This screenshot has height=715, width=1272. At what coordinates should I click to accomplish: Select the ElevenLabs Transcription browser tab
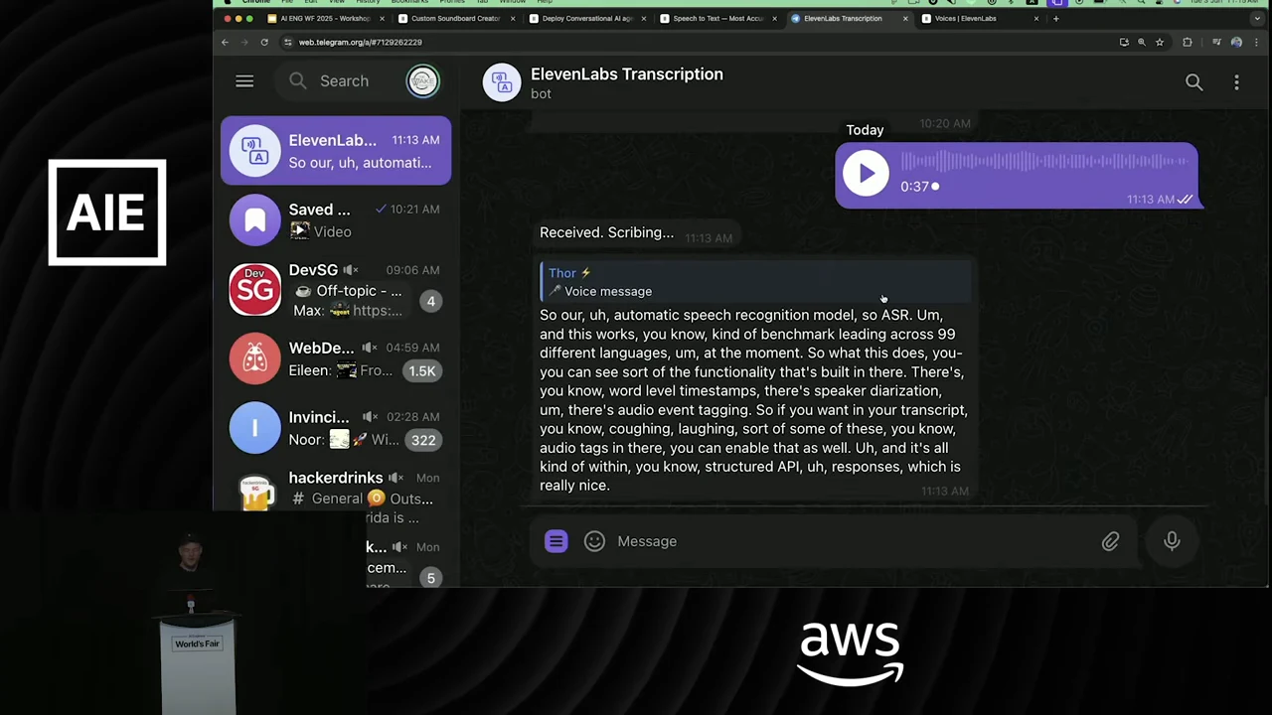848,18
